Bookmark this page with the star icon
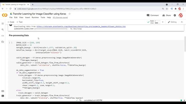This screenshot has height=104, width=186. [x=167, y=9]
